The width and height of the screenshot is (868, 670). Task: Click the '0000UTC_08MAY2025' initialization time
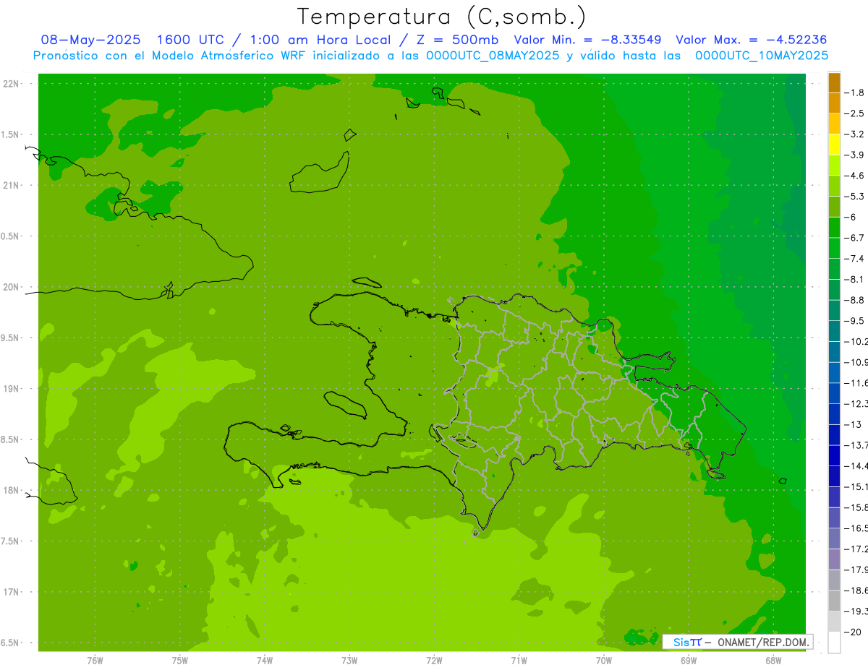tap(493, 56)
